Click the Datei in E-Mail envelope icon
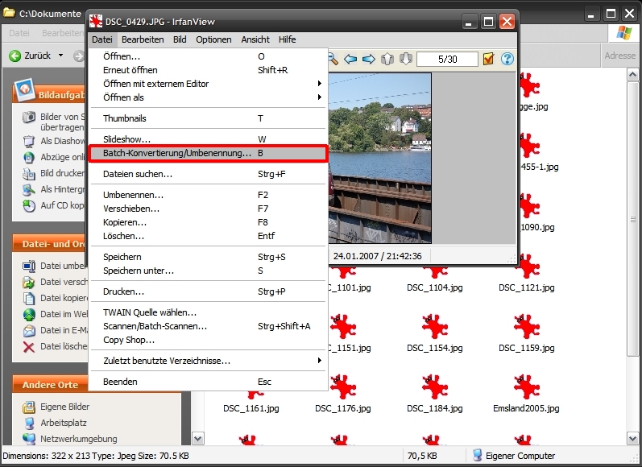The image size is (642, 467). [29, 331]
